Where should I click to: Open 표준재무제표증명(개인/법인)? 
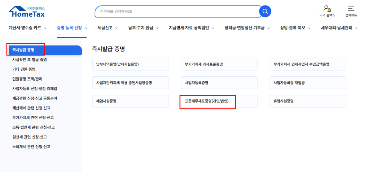[207, 101]
